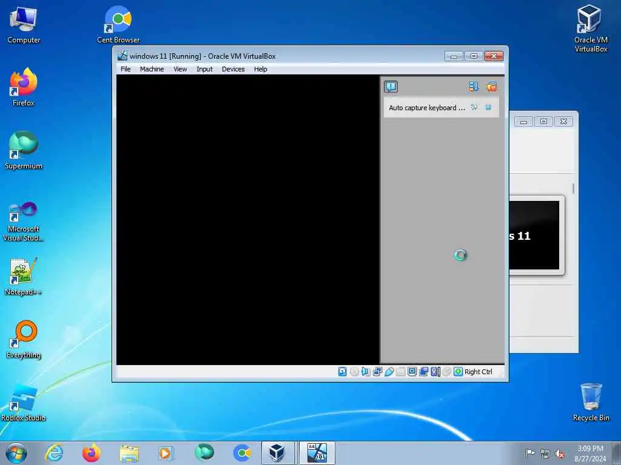621x465 pixels.
Task: Select the Oracle VM VirtualBox desktop shortcut
Action: click(591, 28)
